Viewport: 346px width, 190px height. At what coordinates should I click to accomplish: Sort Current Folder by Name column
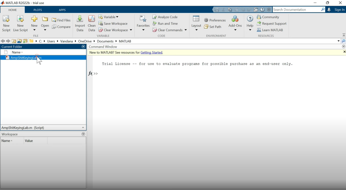[17, 52]
